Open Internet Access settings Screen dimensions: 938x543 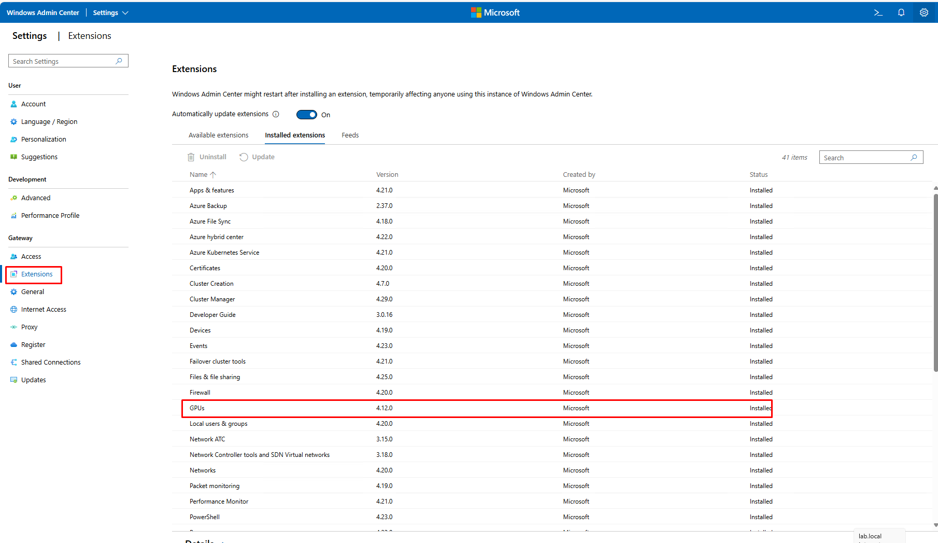(44, 310)
